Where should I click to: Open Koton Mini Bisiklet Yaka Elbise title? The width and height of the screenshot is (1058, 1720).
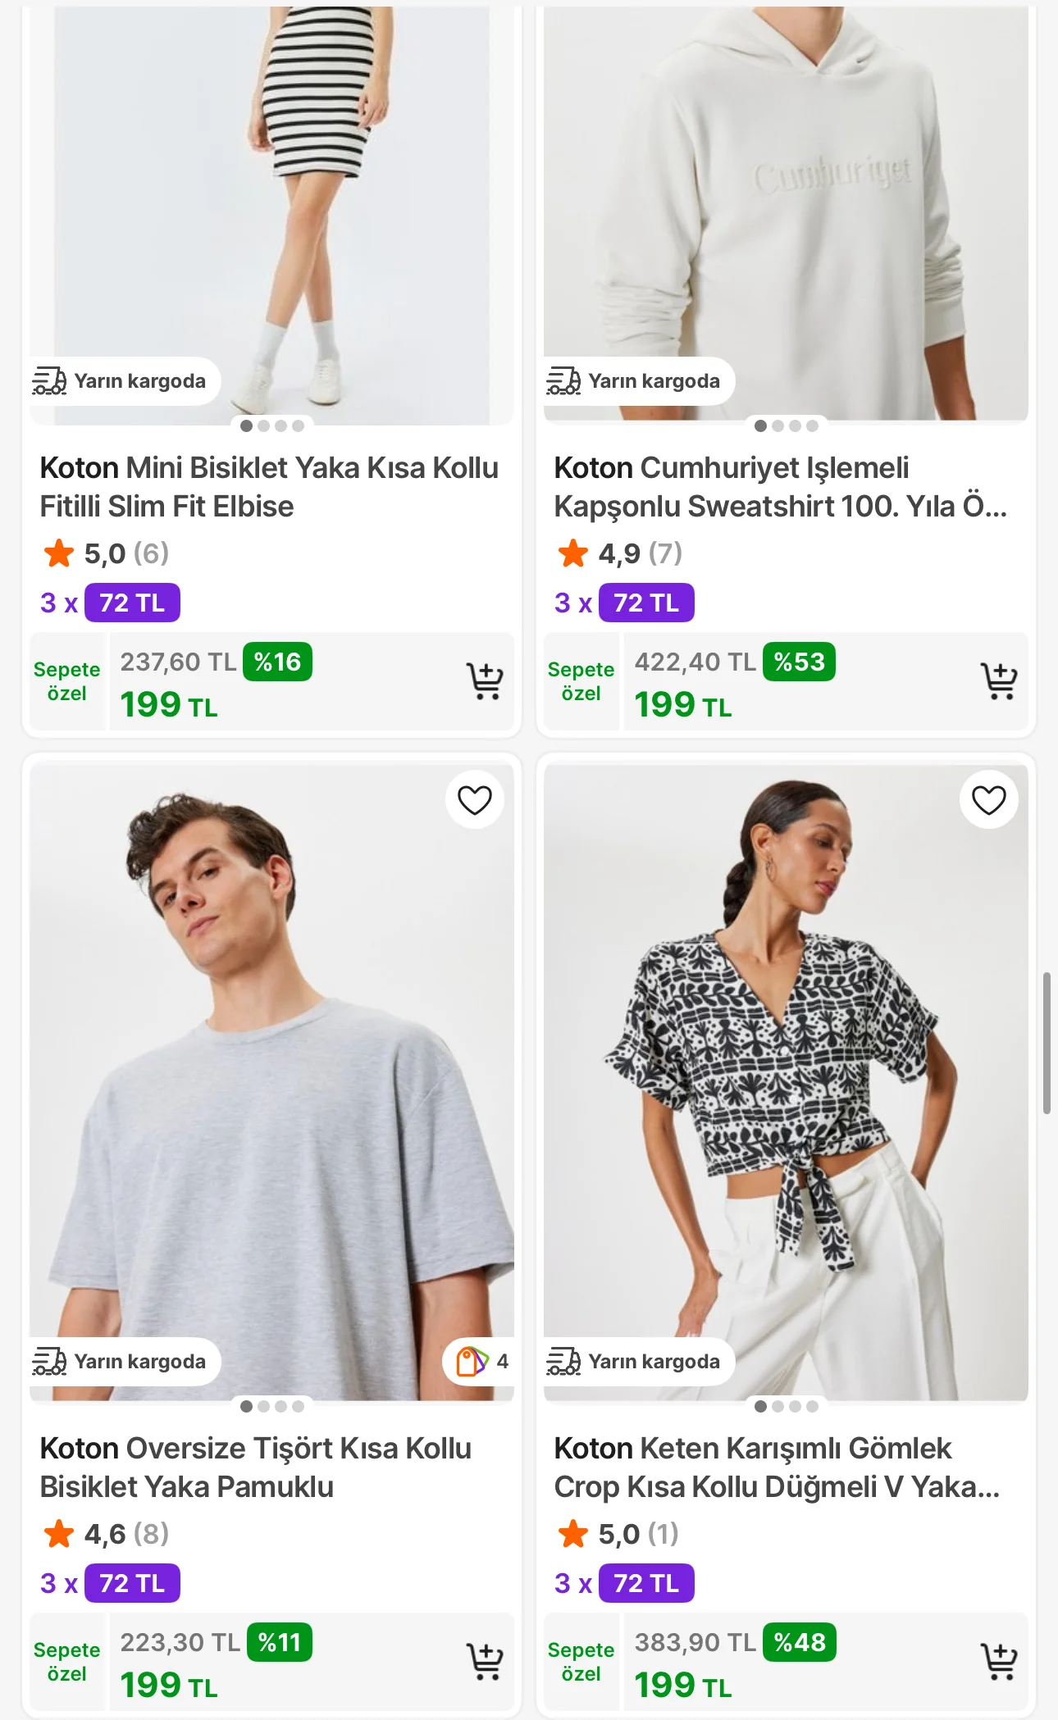click(x=269, y=487)
